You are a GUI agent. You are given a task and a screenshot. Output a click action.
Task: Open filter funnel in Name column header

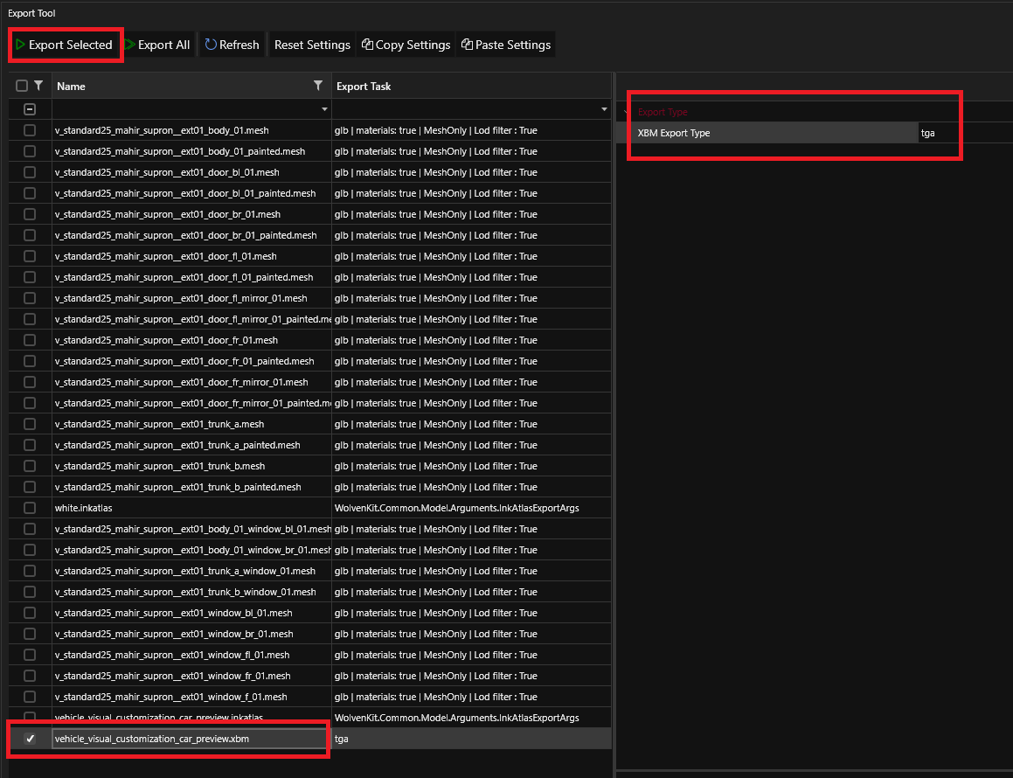(x=318, y=86)
